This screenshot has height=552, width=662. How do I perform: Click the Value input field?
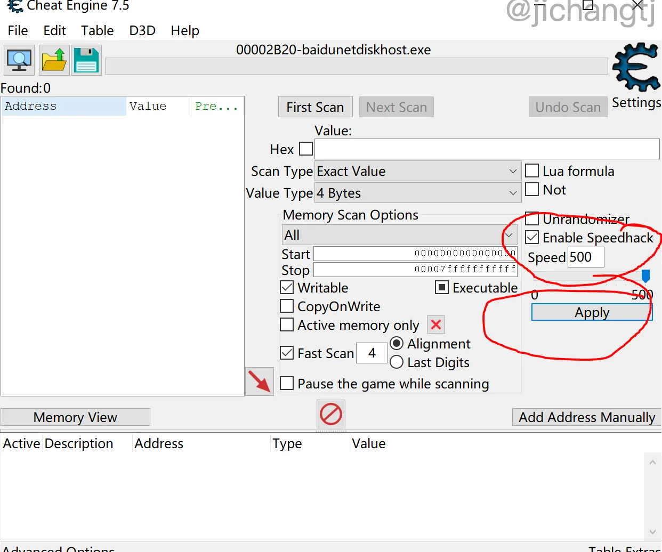tap(487, 149)
